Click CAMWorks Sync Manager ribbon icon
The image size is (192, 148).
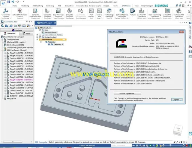[x=81, y=11]
